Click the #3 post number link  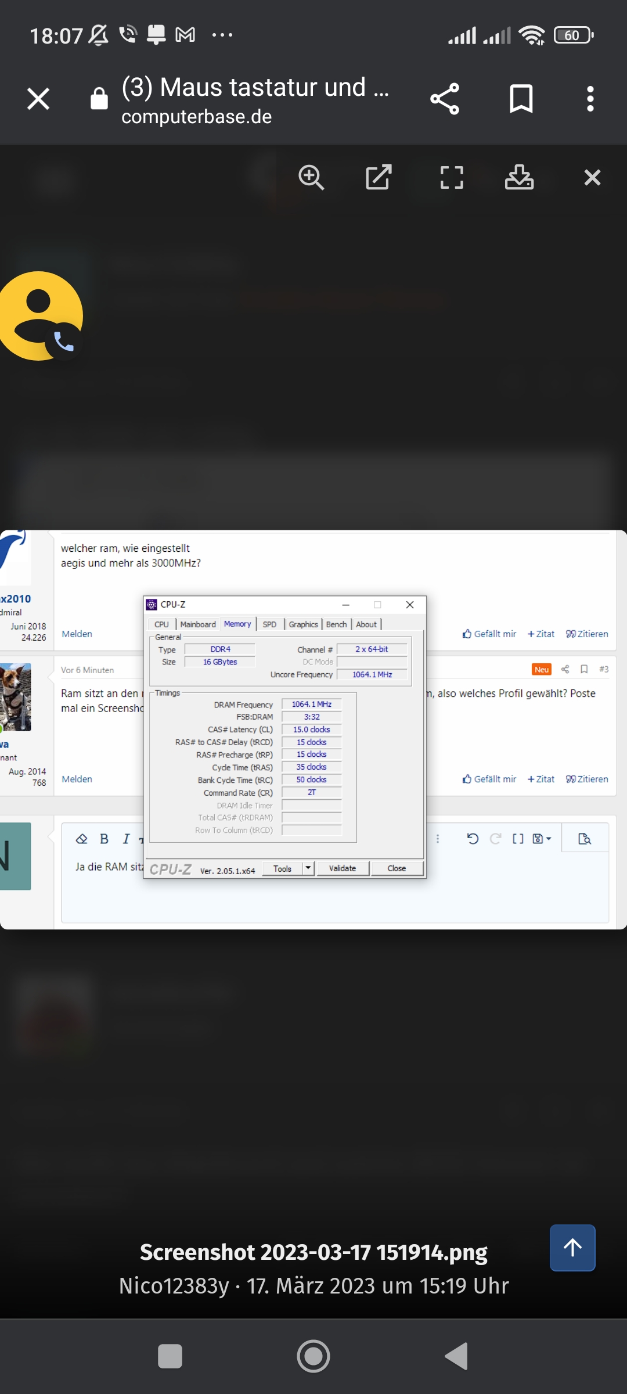pos(604,669)
